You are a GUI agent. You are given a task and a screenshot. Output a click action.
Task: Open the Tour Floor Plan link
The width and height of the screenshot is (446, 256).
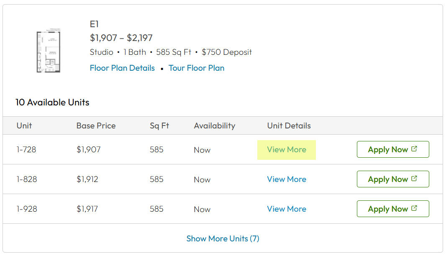click(x=196, y=68)
